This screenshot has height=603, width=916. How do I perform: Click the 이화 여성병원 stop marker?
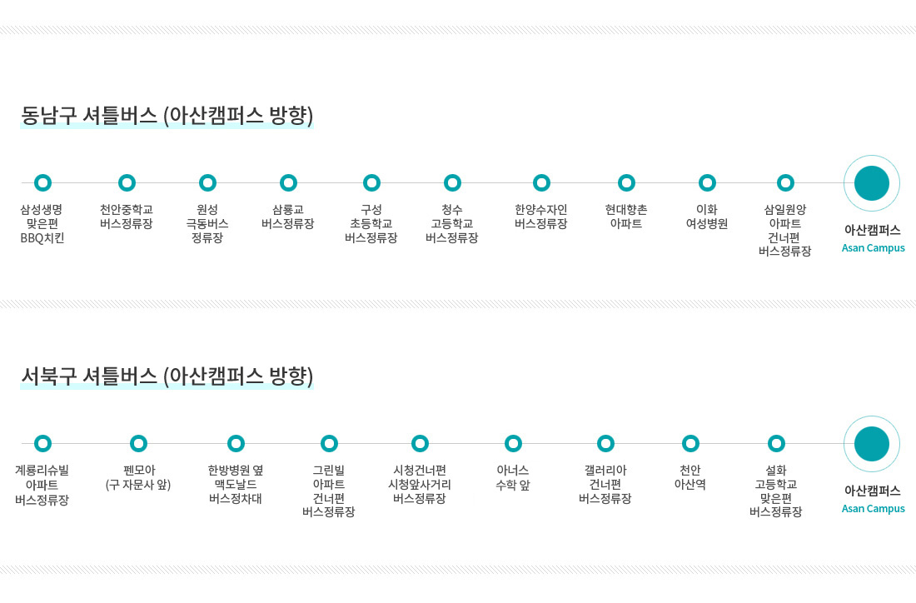[707, 183]
